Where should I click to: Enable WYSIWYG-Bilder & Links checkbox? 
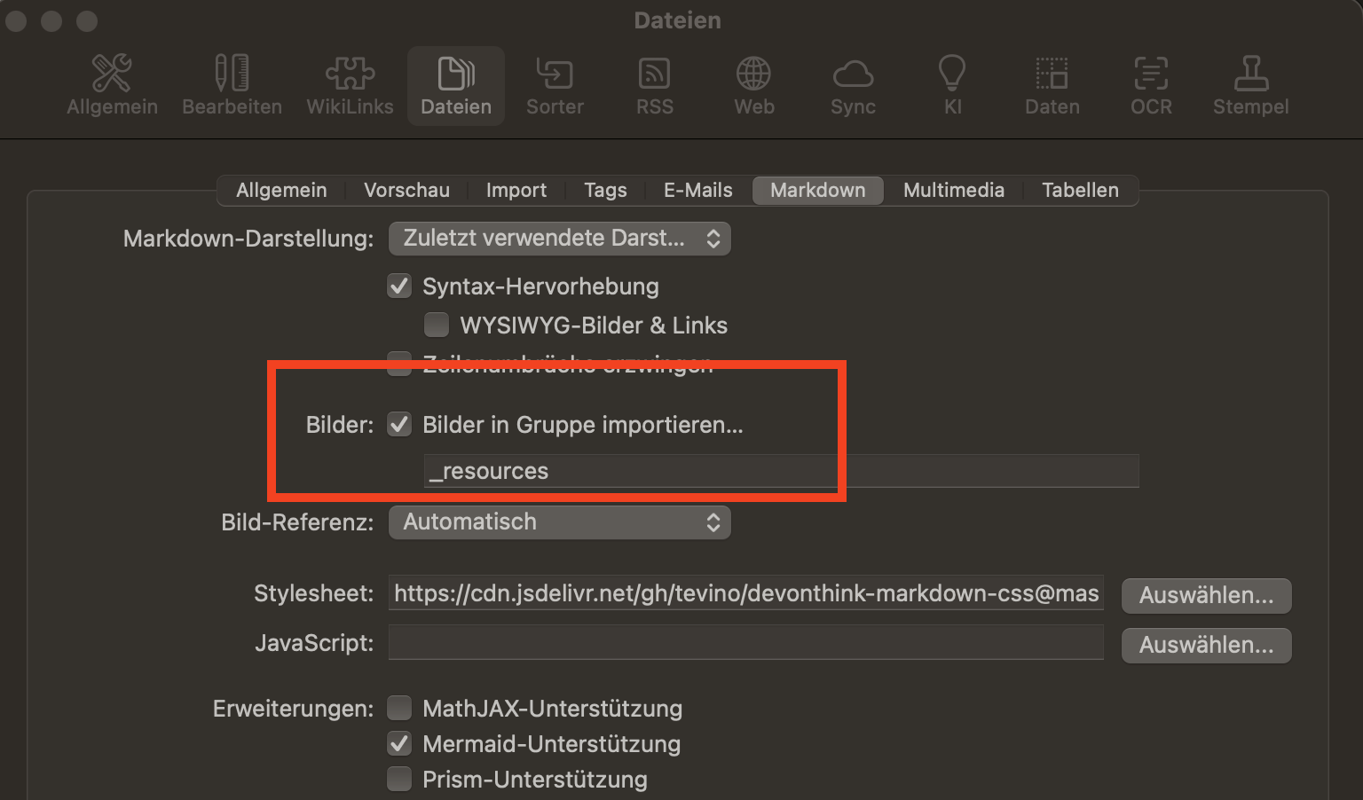(x=437, y=325)
